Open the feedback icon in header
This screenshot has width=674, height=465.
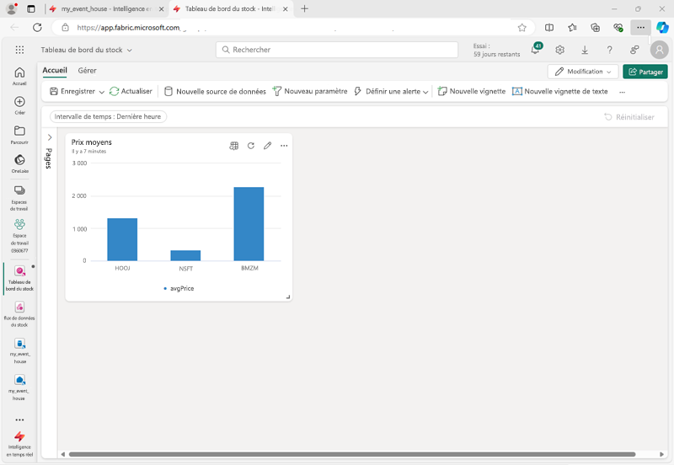coord(634,50)
